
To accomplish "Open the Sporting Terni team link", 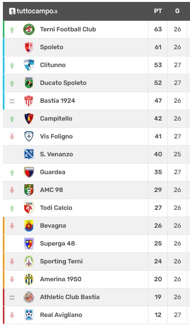I will pos(61,261).
